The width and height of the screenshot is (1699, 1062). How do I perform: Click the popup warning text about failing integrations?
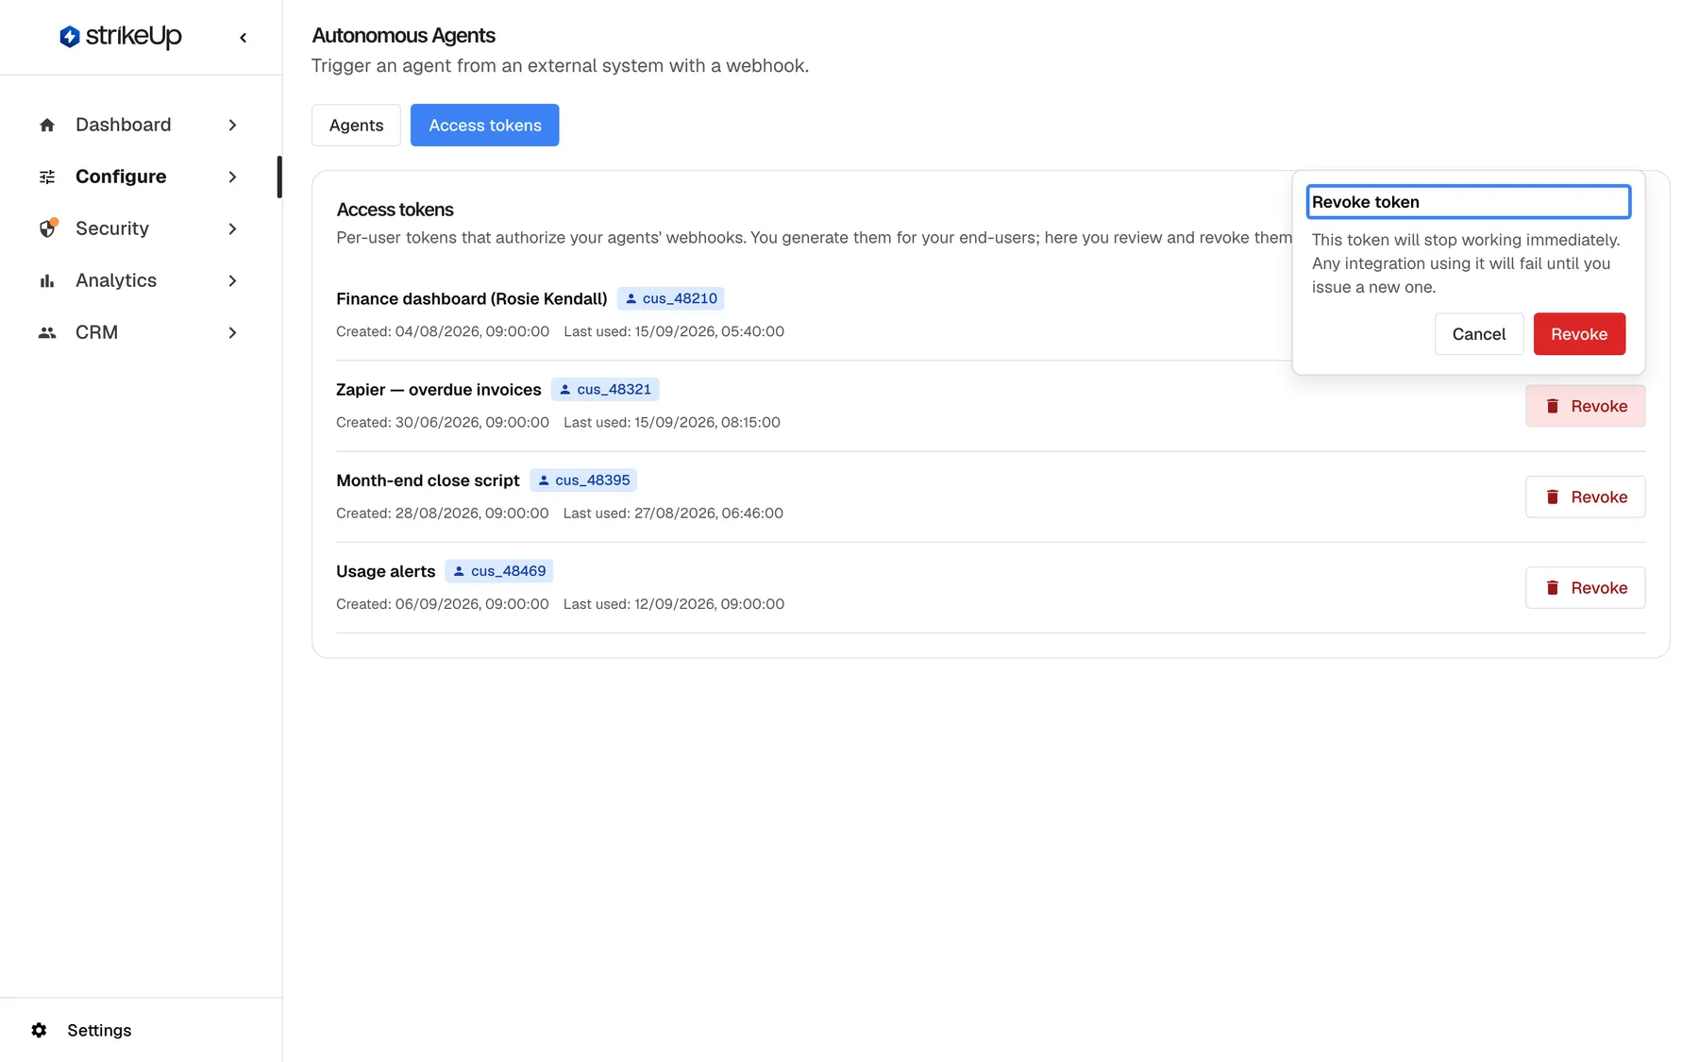click(x=1466, y=263)
